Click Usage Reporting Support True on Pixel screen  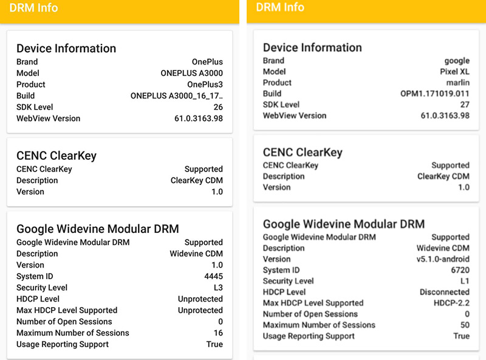462,336
